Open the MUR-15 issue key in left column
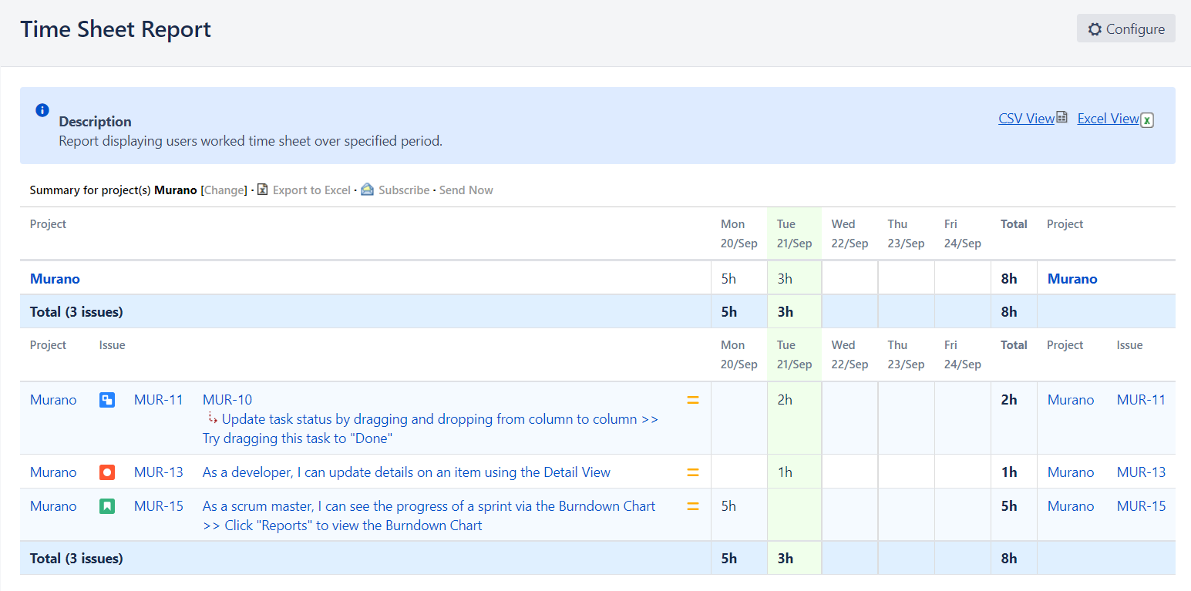The height and width of the screenshot is (591, 1191). coord(159,506)
